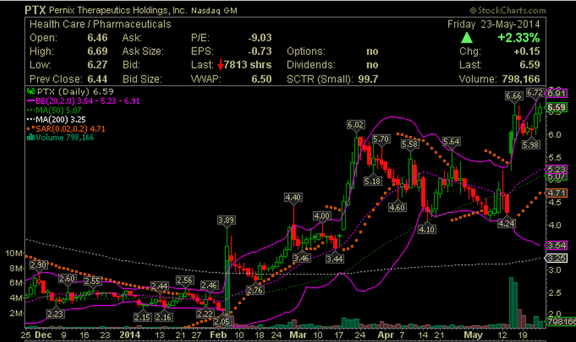Screen dimensions: 576x342
Task: Click the 3.25 MA(200) value tag
Action: click(x=556, y=258)
